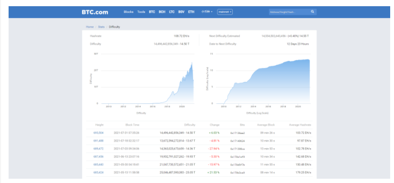
Task: Open the Tools menu
Action: (x=141, y=12)
